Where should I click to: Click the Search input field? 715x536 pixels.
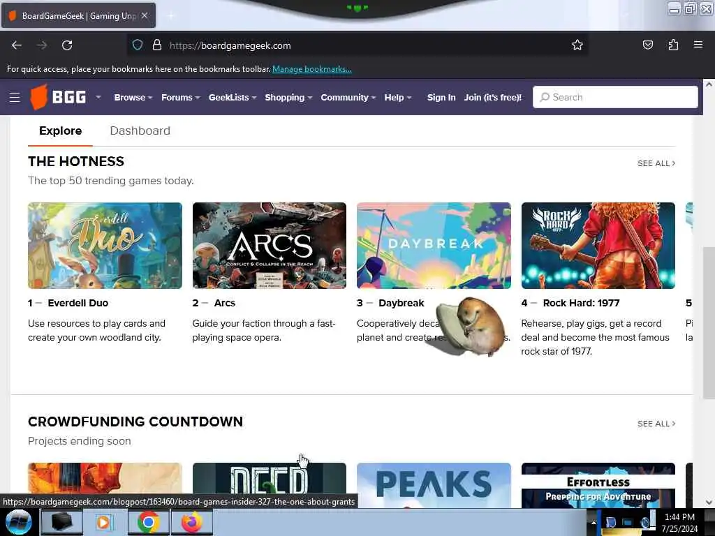615,97
